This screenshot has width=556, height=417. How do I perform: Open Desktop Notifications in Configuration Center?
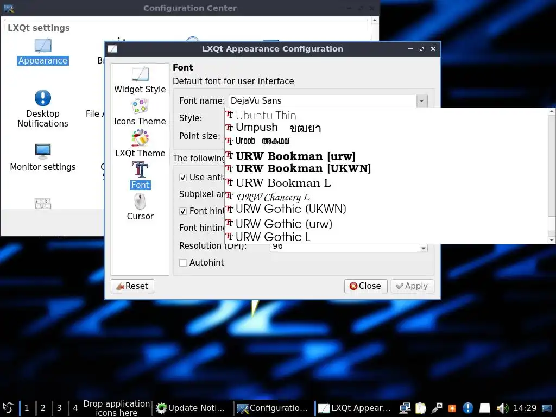[43, 109]
